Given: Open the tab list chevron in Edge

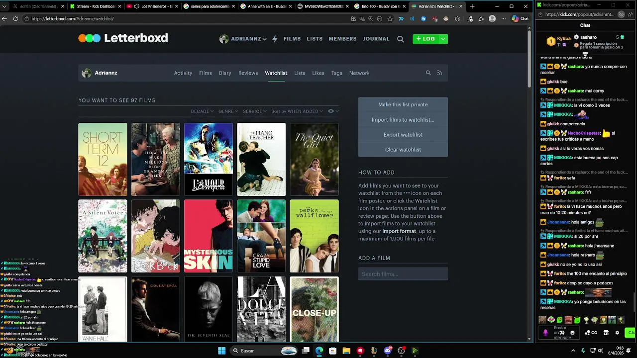Looking at the screenshot, I should 4,6.
